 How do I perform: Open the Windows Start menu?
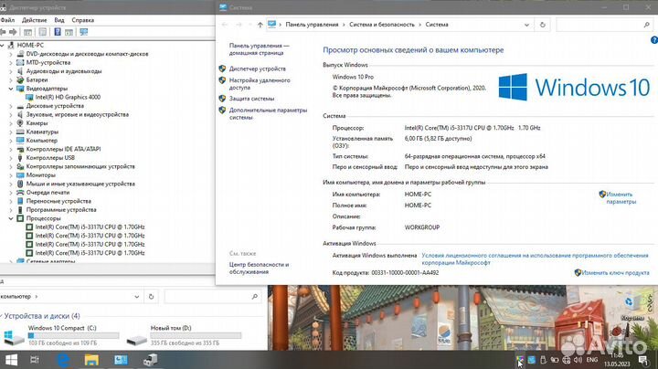point(11,360)
